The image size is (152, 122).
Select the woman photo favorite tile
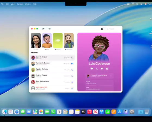pos(36,40)
